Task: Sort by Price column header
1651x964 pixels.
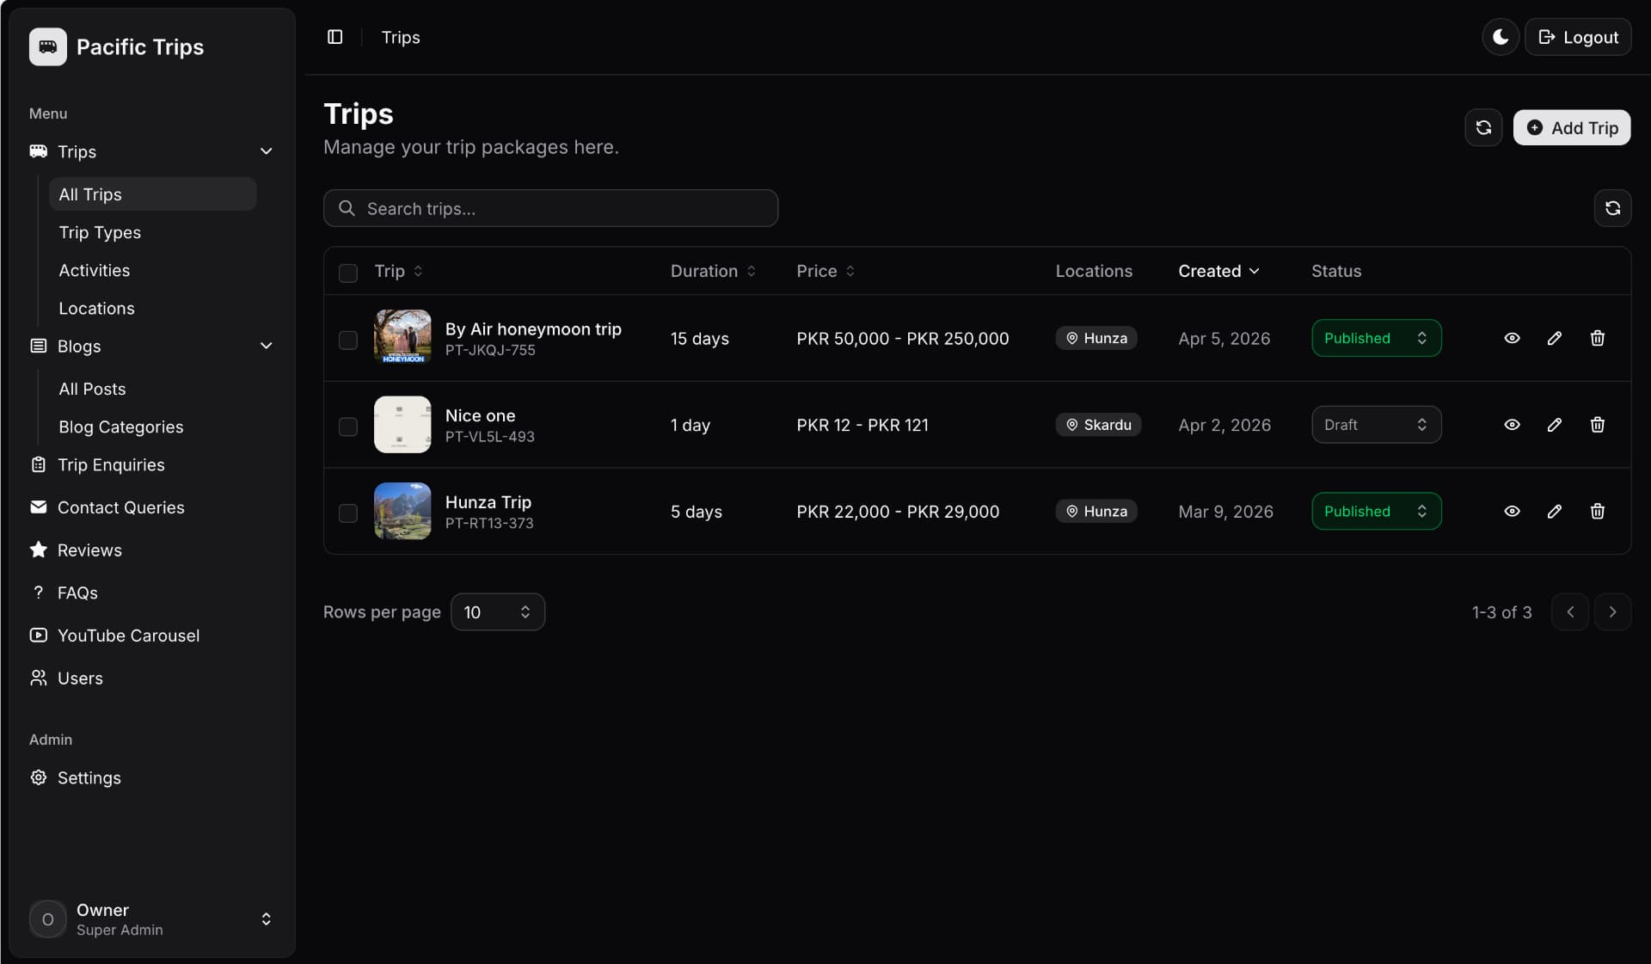Action: [x=825, y=271]
